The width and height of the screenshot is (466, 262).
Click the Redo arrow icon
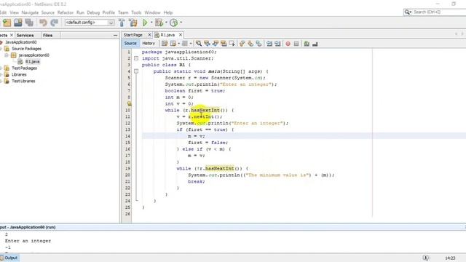[x=54, y=23]
